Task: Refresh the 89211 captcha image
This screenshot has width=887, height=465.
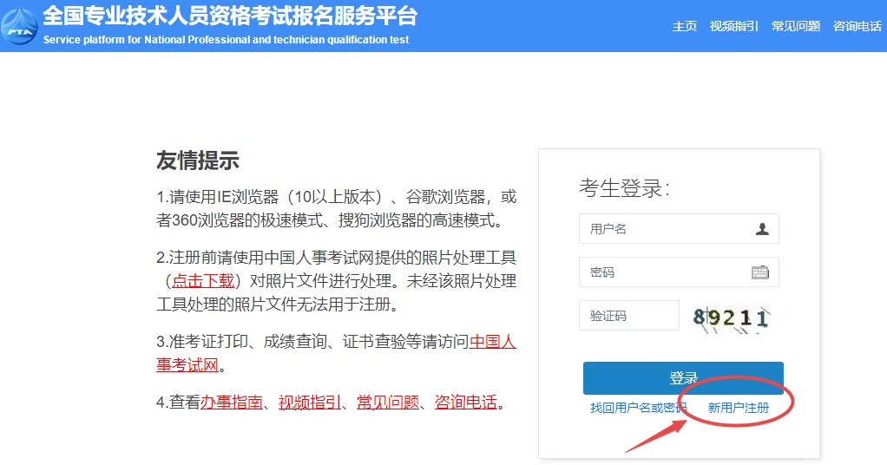Action: 730,318
